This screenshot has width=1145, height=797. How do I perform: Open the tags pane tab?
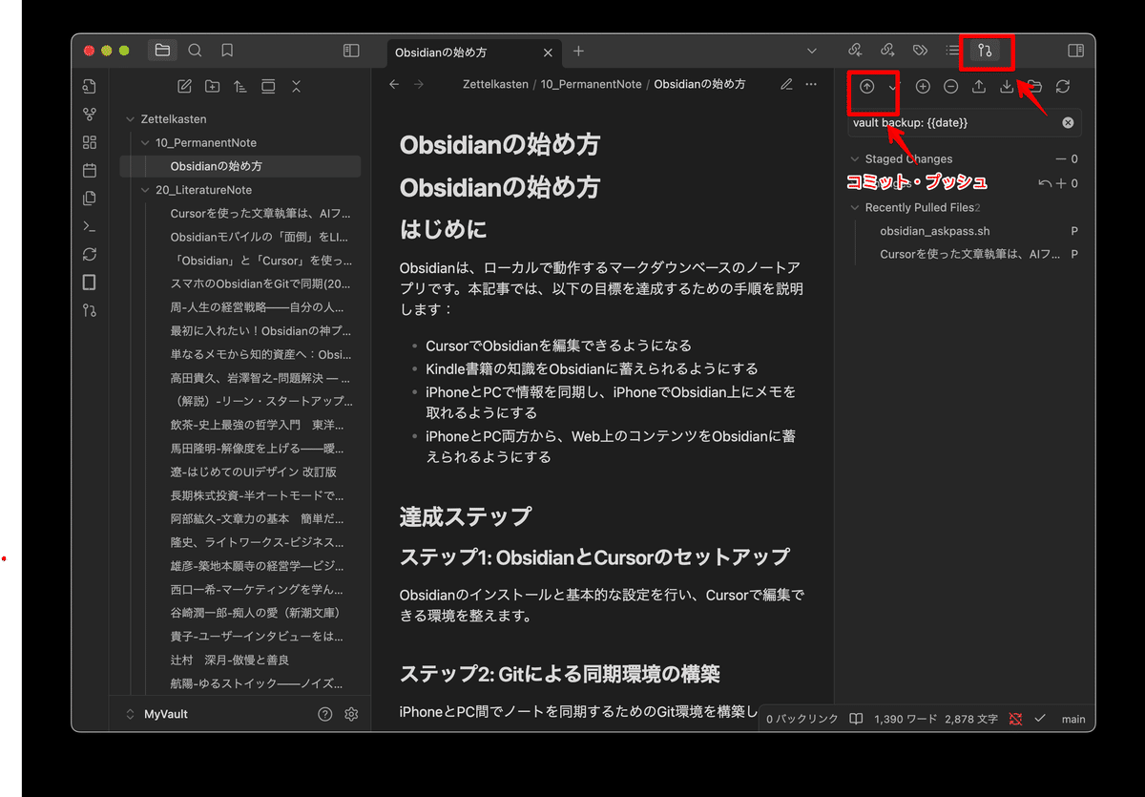tap(920, 51)
